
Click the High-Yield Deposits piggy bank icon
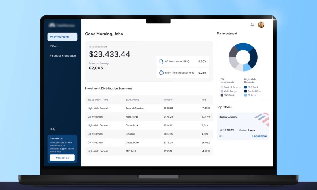(x=161, y=73)
